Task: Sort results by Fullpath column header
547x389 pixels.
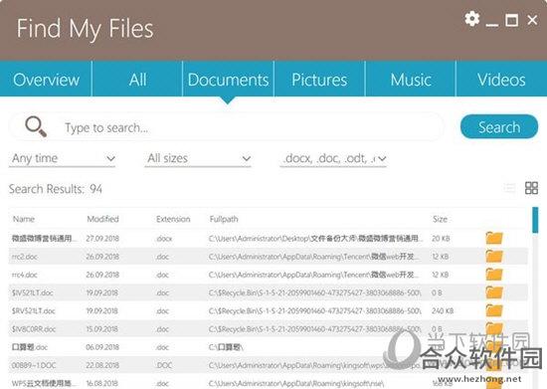Action: (224, 219)
